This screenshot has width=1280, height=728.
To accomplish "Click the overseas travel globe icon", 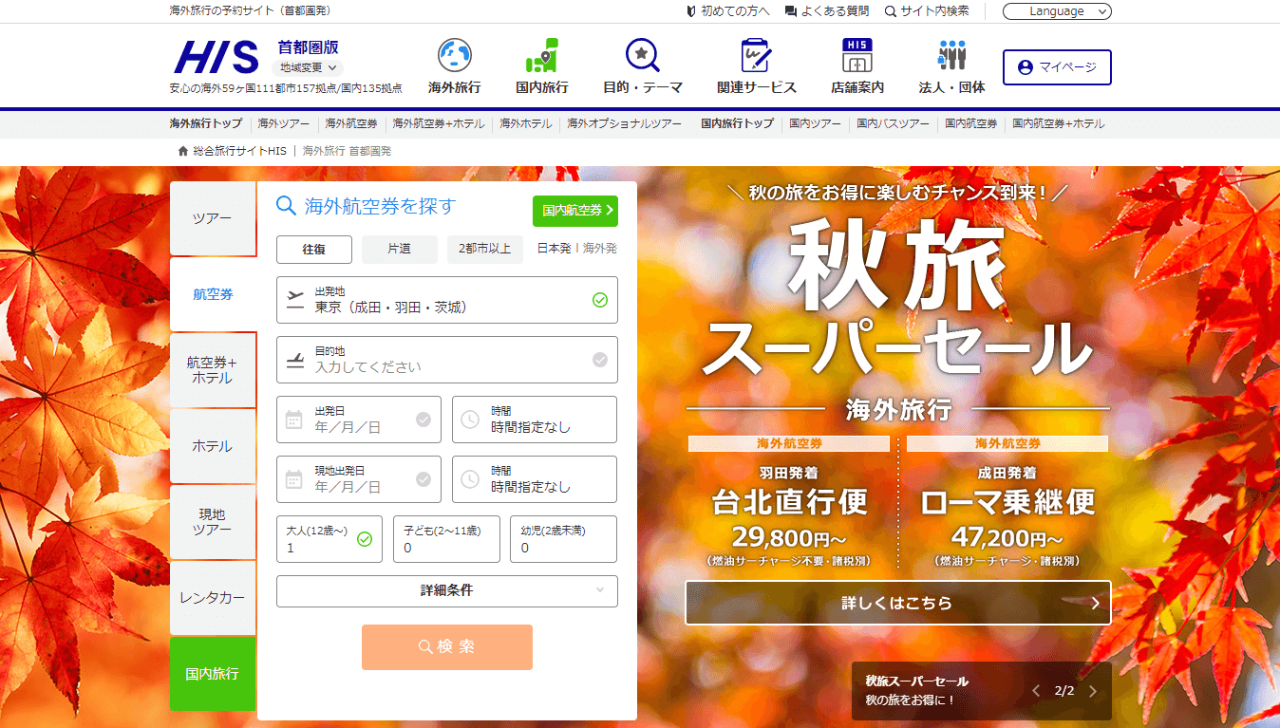I will [454, 56].
